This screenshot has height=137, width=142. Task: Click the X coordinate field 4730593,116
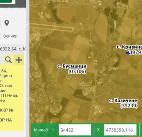(120, 130)
